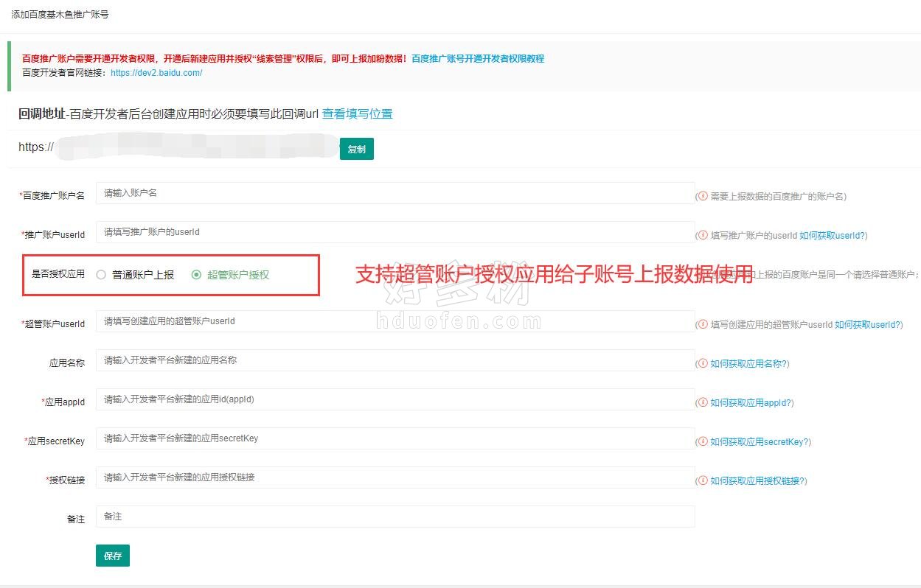Focus the 应用secretKey input field

pyautogui.click(x=395, y=438)
